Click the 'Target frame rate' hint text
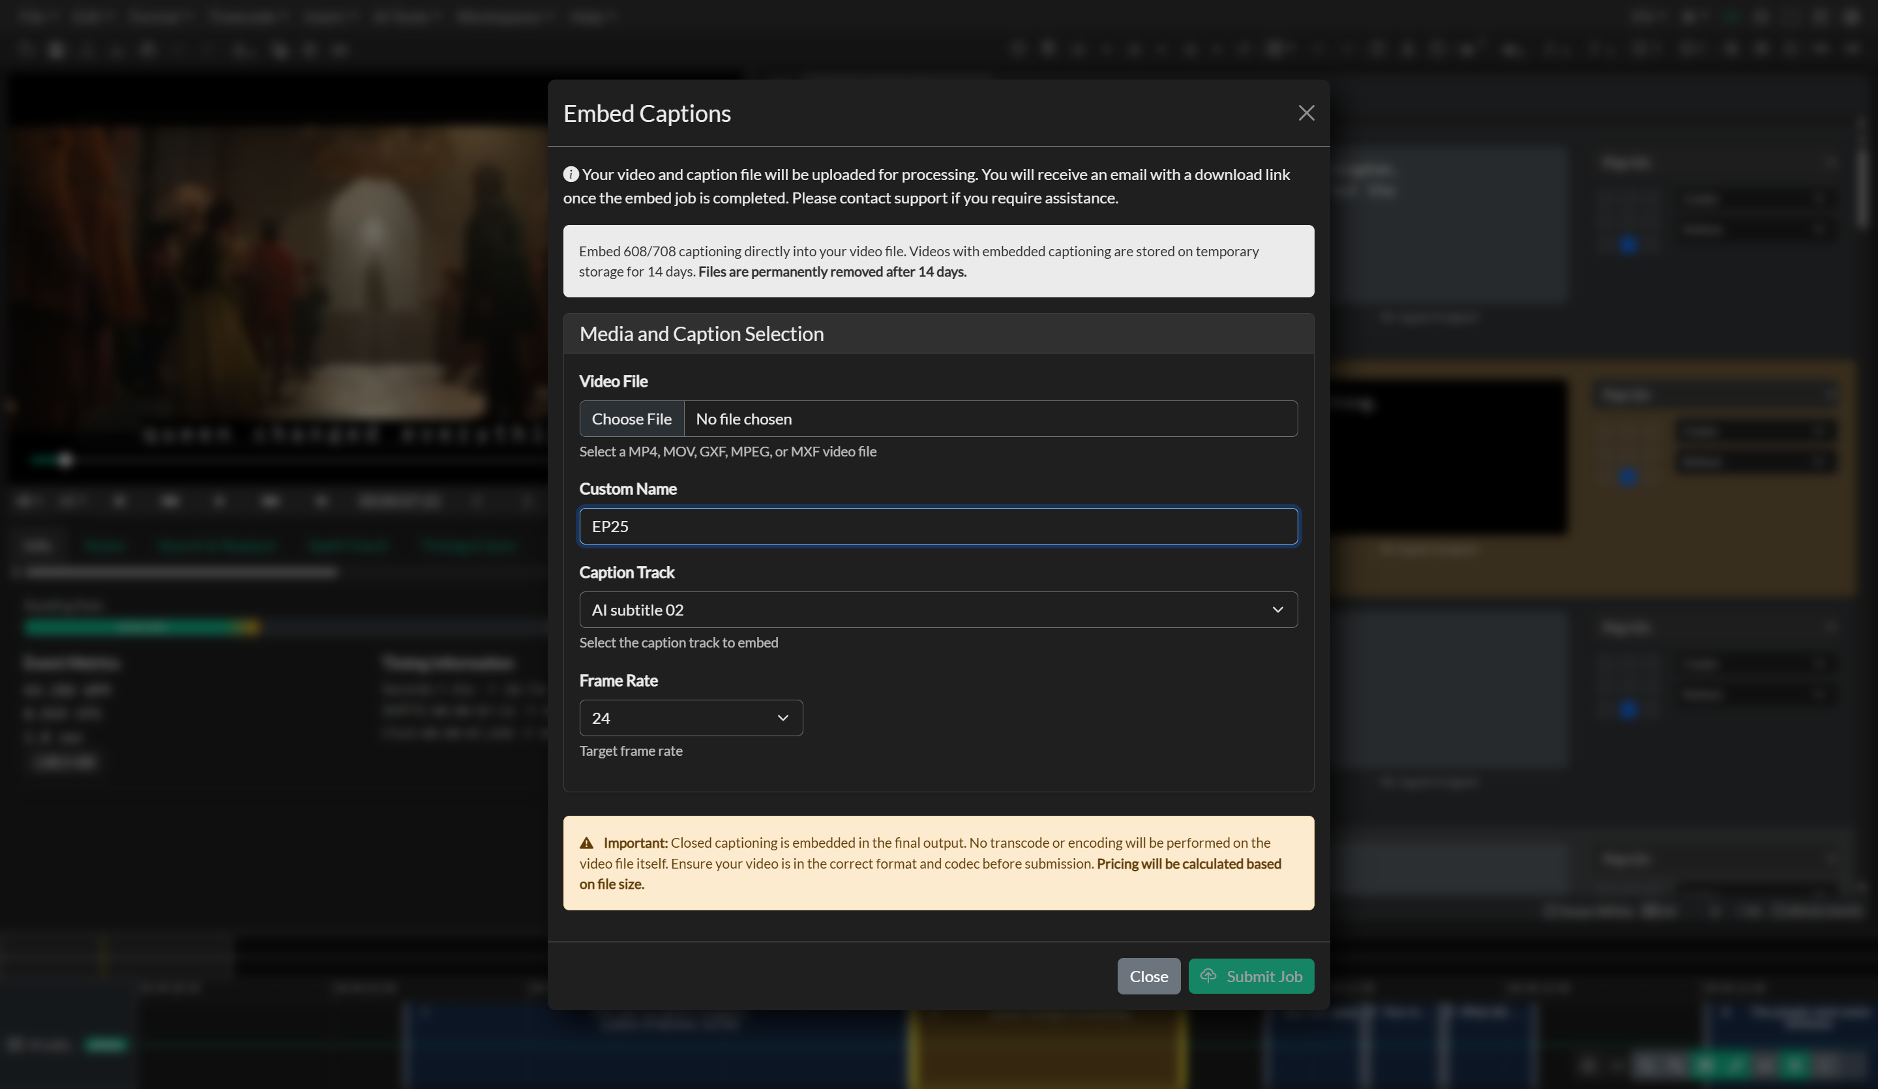This screenshot has width=1878, height=1089. point(631,751)
